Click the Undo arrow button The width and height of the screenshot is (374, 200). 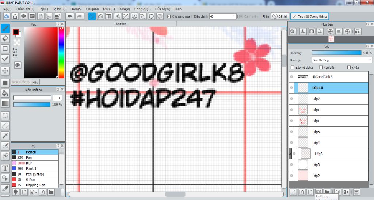click(70, 16)
